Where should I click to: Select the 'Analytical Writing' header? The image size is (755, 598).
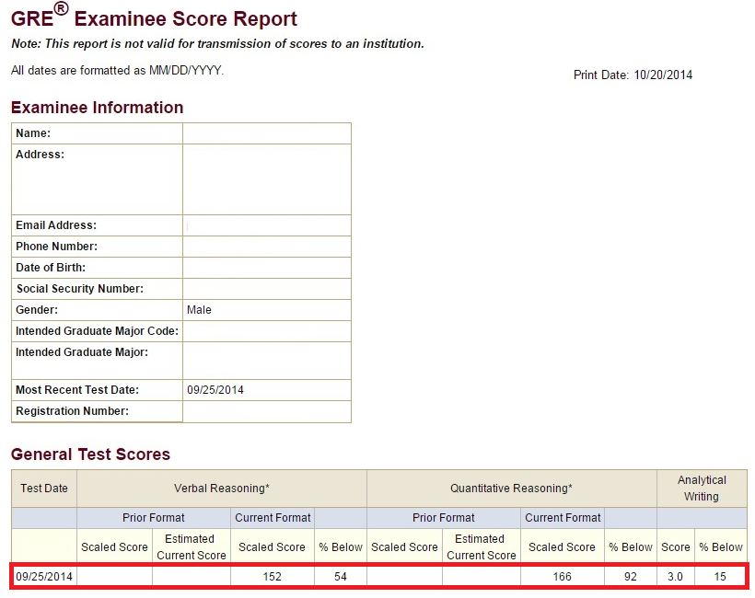702,489
